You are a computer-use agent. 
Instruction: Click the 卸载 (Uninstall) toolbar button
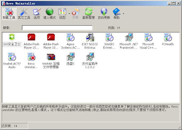tap(76, 13)
